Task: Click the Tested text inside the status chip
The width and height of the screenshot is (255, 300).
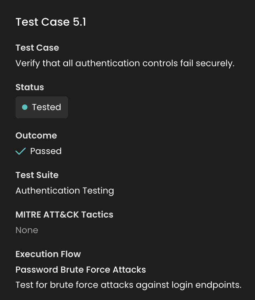Action: (46, 107)
